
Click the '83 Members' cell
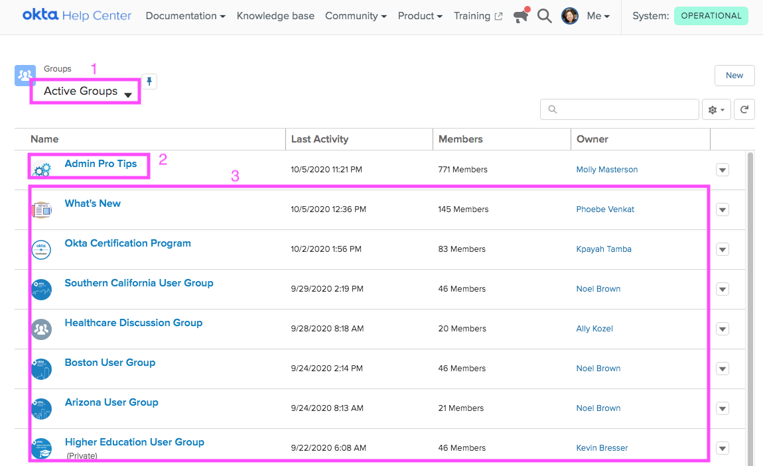pyautogui.click(x=462, y=249)
